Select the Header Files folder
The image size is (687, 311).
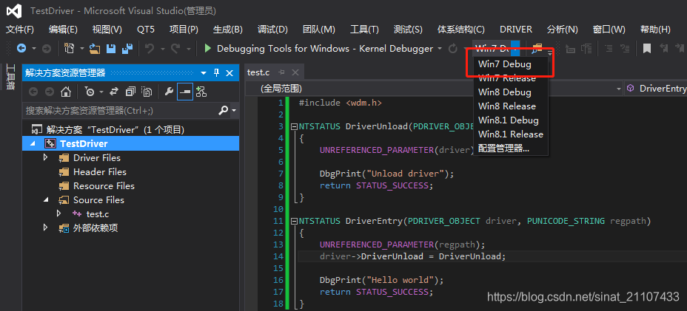[x=99, y=171]
